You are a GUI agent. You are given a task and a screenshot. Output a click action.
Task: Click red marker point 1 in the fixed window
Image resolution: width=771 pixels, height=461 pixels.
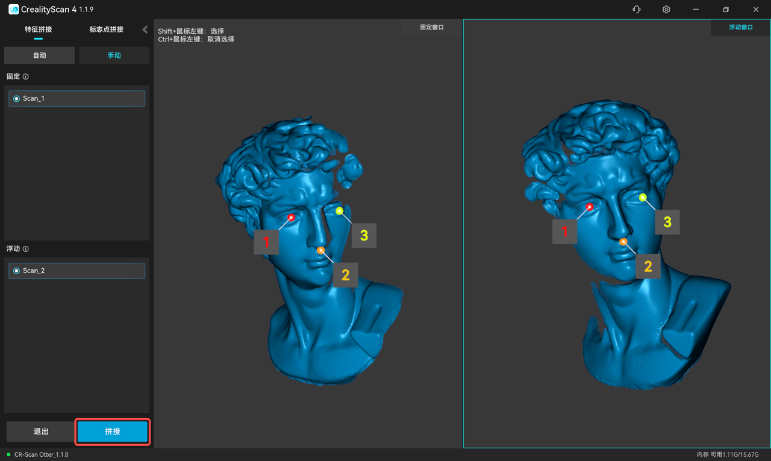292,218
